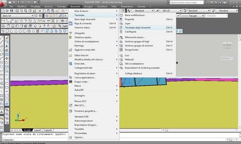Open the DaLayer linetype dropdown
This screenshot has height=144, width=241.
point(192,16)
